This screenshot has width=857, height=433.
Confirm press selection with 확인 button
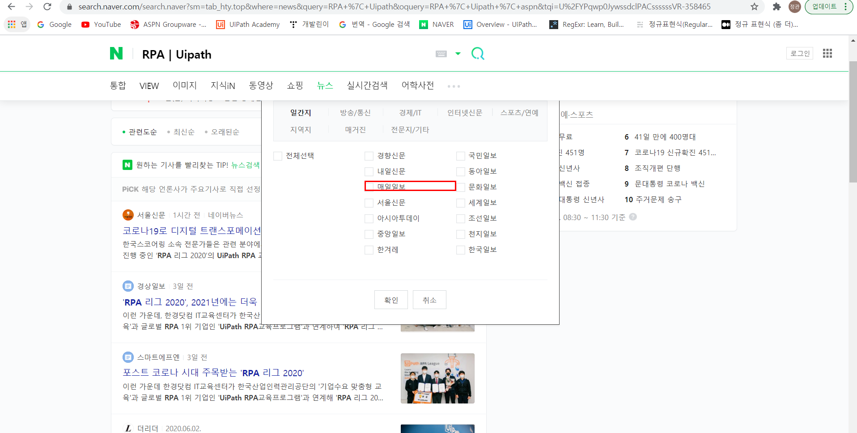391,300
